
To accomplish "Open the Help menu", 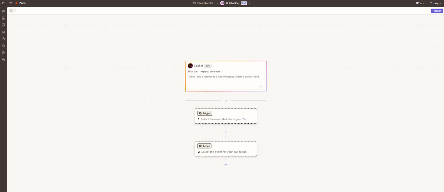I will [435, 3].
